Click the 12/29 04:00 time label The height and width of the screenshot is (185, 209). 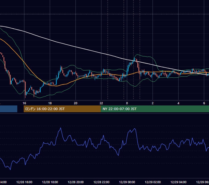179,182
